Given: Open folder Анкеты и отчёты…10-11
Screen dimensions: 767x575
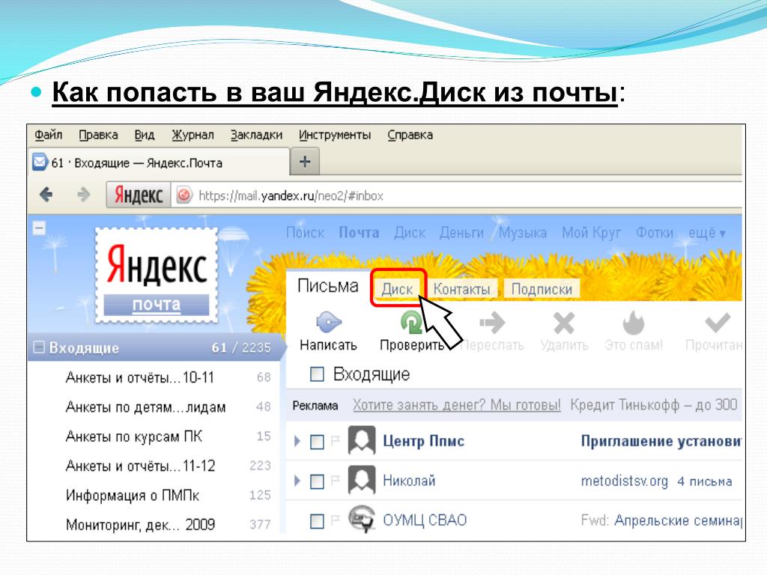Looking at the screenshot, I should 140,377.
